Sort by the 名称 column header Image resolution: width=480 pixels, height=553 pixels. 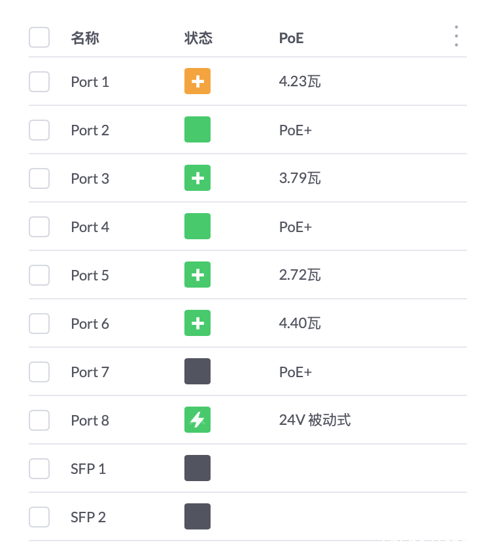pyautogui.click(x=85, y=38)
